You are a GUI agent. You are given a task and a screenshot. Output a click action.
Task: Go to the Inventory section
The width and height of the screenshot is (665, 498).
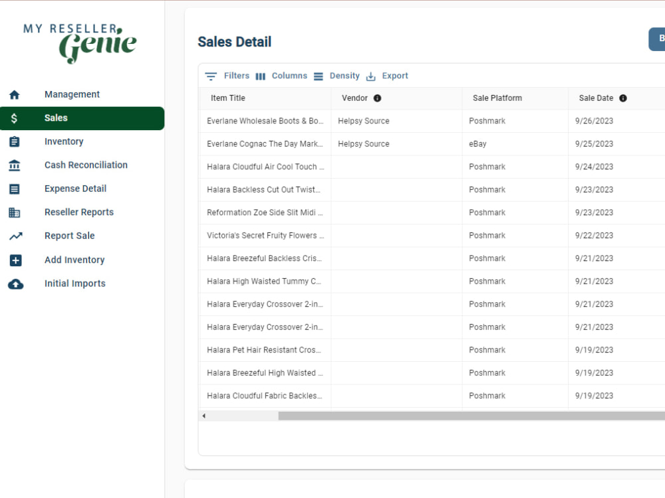point(64,141)
